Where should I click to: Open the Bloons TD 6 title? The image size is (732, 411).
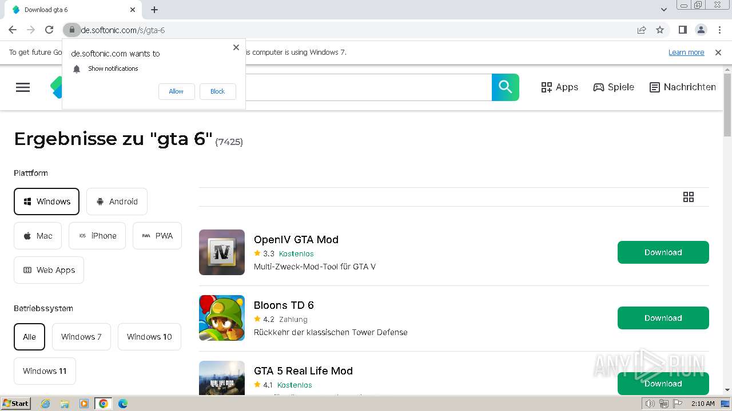(x=284, y=305)
